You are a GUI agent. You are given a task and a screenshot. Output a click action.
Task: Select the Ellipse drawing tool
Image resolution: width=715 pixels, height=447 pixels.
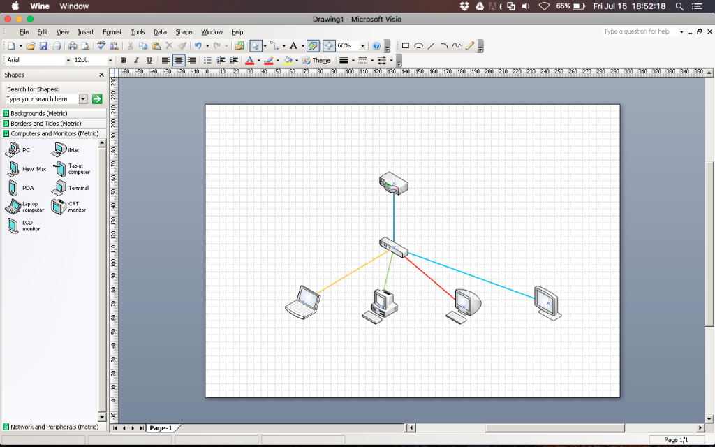coord(419,45)
